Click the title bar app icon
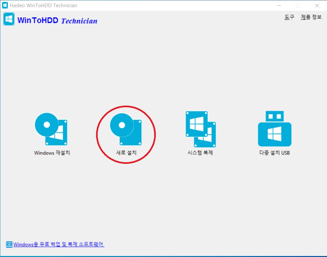 tap(5, 5)
